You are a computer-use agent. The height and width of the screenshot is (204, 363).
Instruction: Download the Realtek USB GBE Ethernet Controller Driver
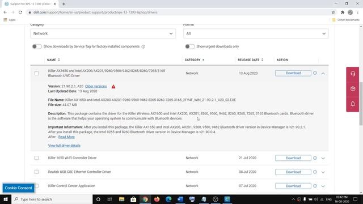click(x=293, y=172)
